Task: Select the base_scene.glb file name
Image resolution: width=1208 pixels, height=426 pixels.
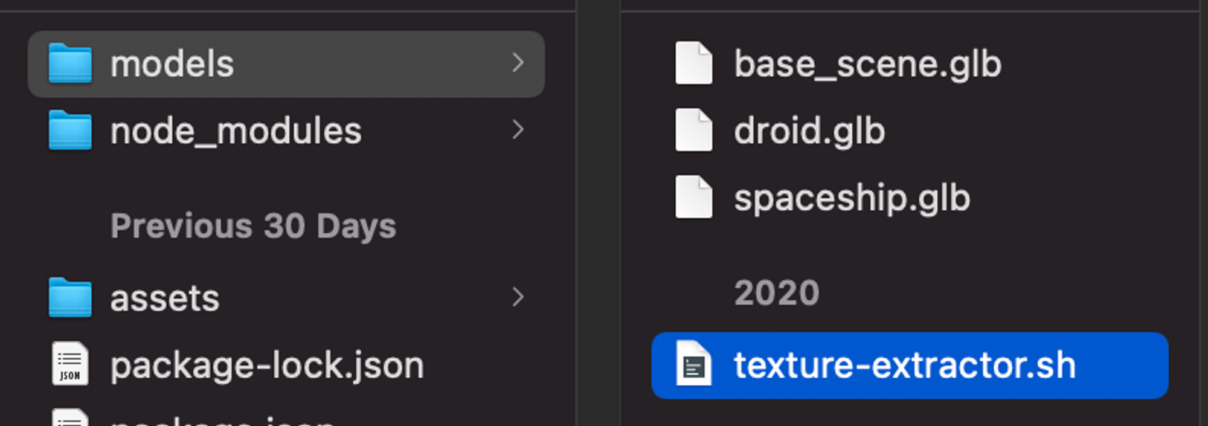Action: [867, 64]
